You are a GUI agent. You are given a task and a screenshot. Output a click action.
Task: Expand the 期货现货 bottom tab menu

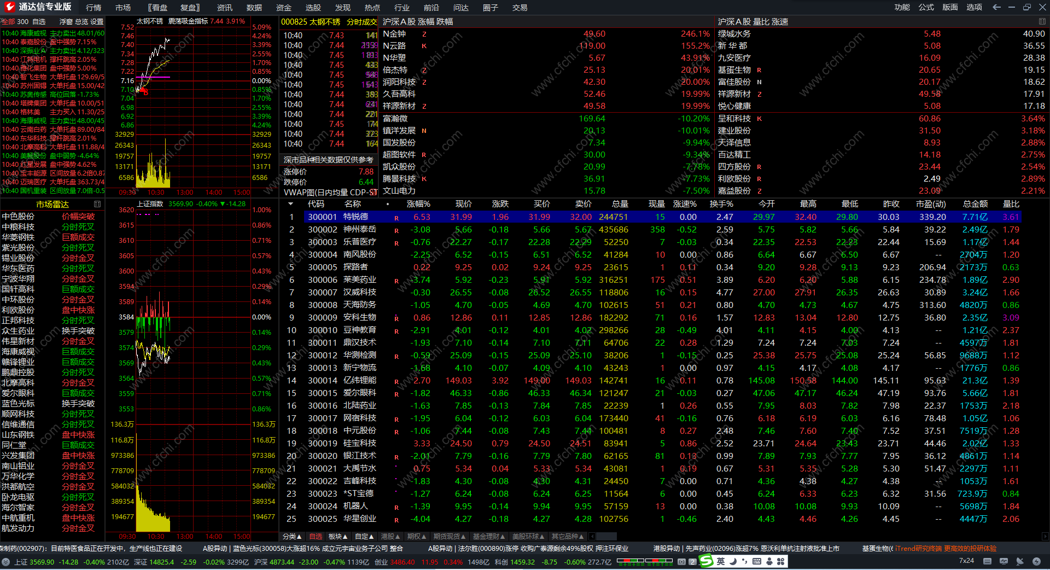[x=450, y=537]
